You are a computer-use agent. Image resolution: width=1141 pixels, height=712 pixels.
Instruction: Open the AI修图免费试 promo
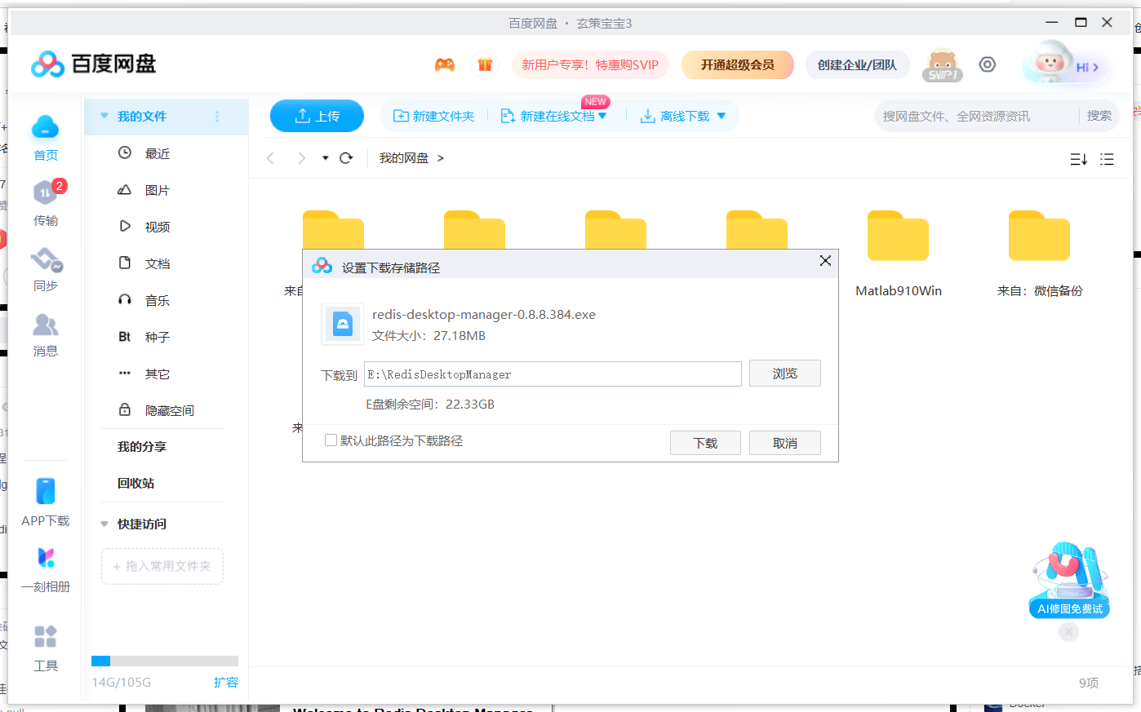[x=1069, y=579]
